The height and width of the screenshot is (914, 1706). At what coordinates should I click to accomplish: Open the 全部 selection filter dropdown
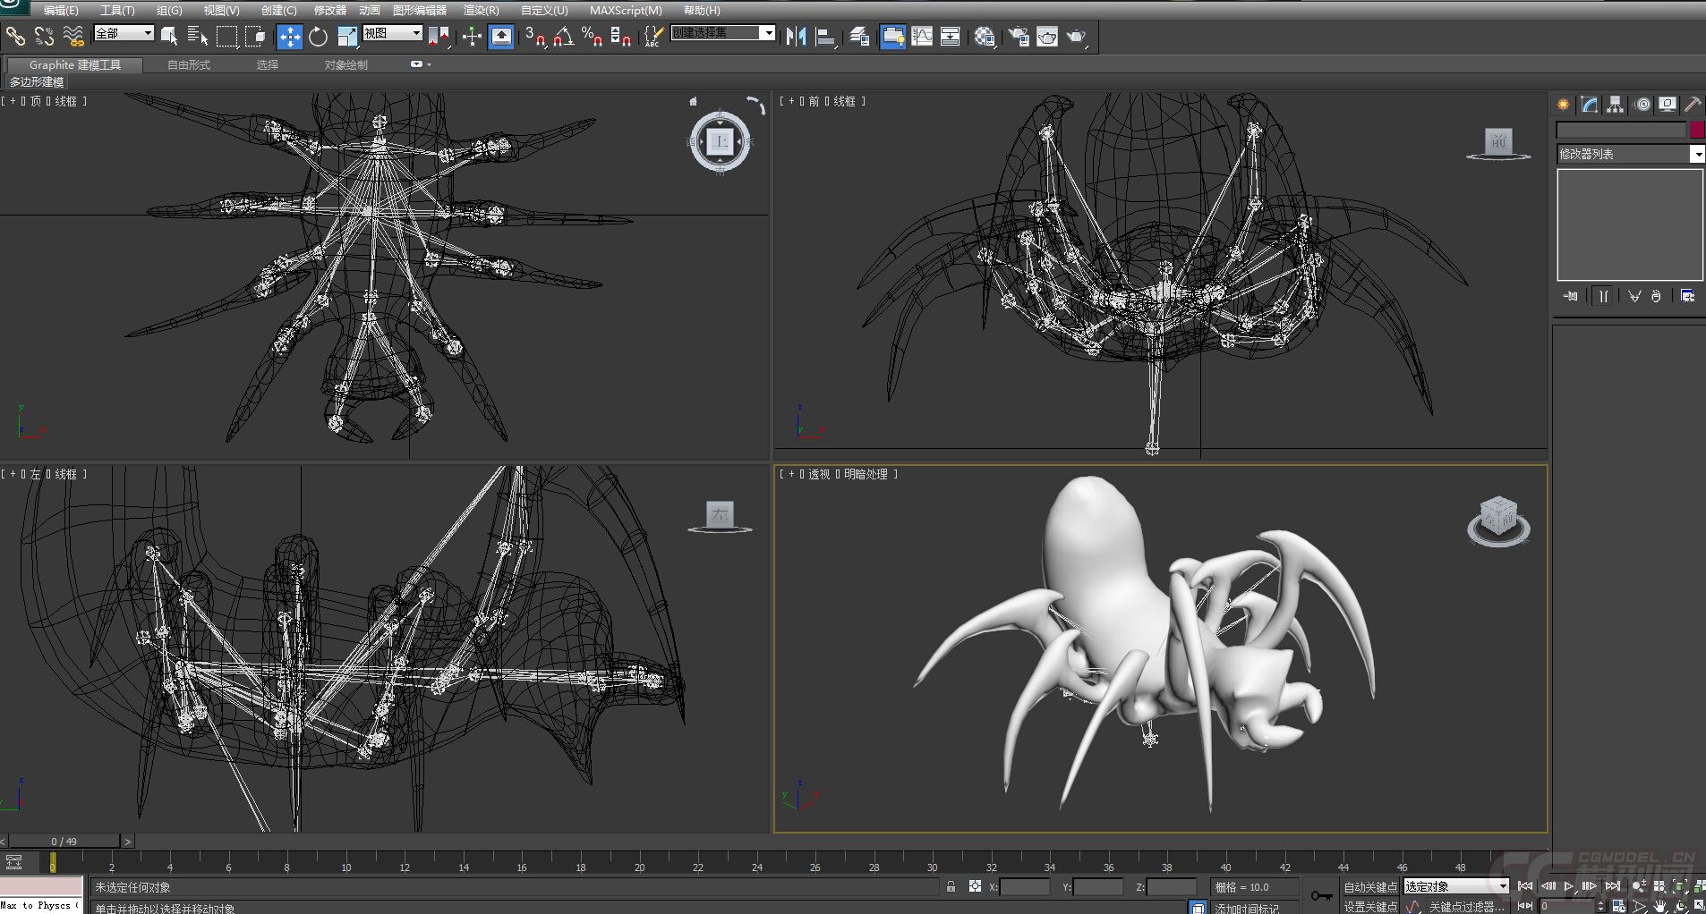[124, 33]
